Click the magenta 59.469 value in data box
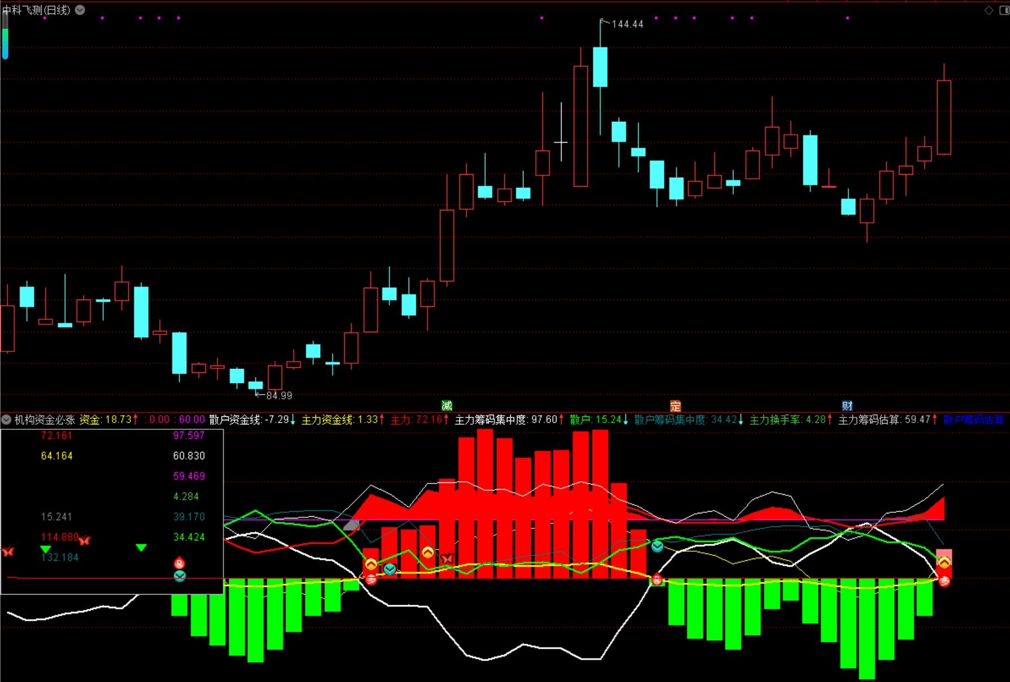The width and height of the screenshot is (1010, 682). 189,476
